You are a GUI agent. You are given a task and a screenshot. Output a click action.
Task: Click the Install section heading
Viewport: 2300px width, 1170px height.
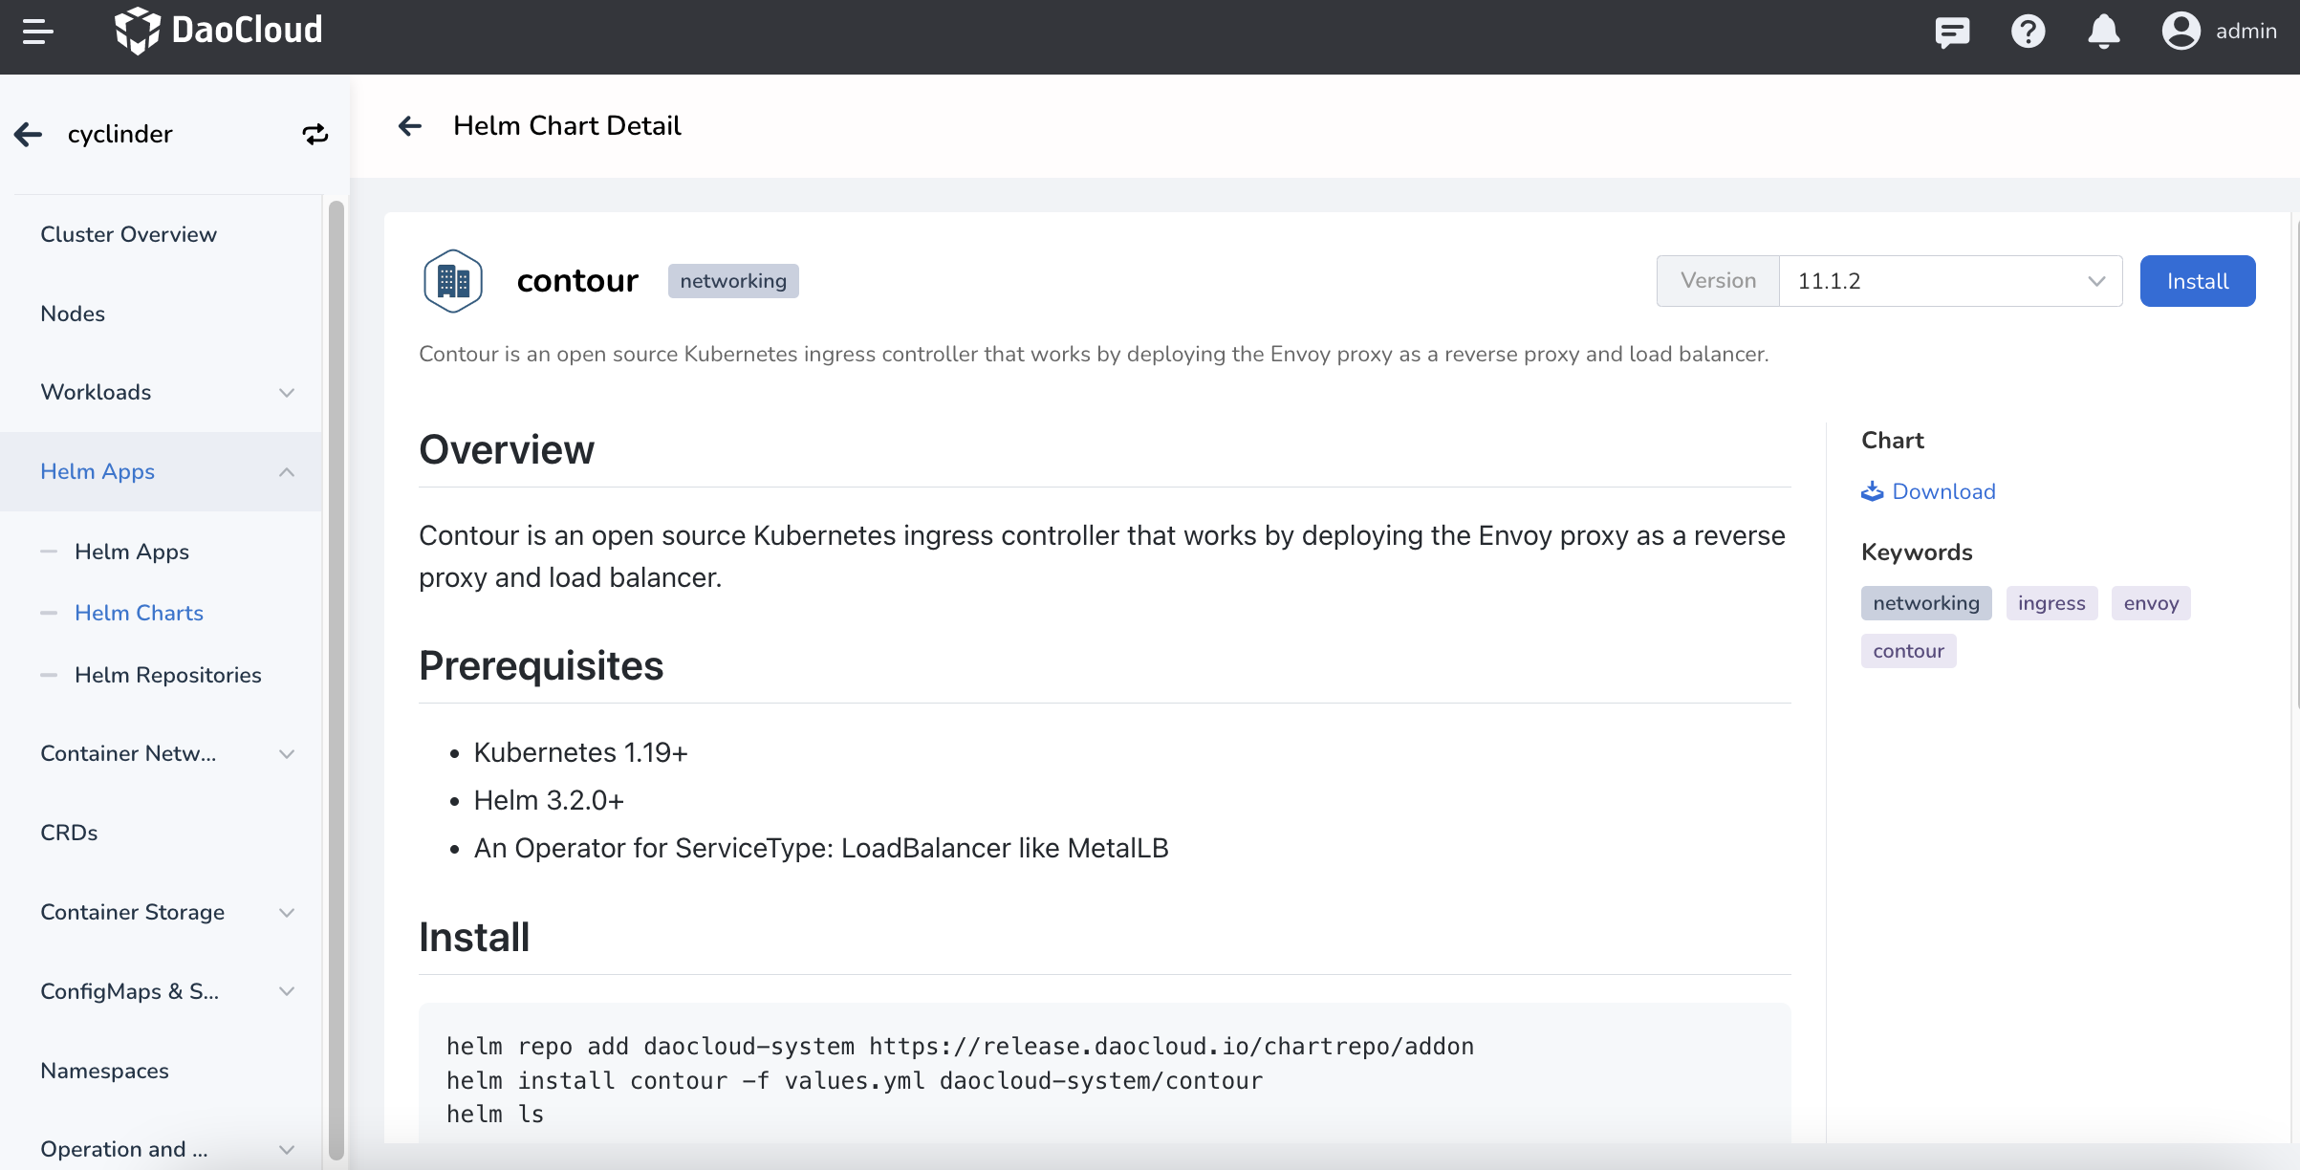[x=474, y=937]
